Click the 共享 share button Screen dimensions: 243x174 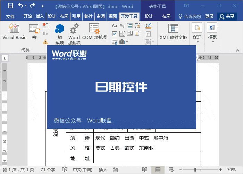[227, 16]
